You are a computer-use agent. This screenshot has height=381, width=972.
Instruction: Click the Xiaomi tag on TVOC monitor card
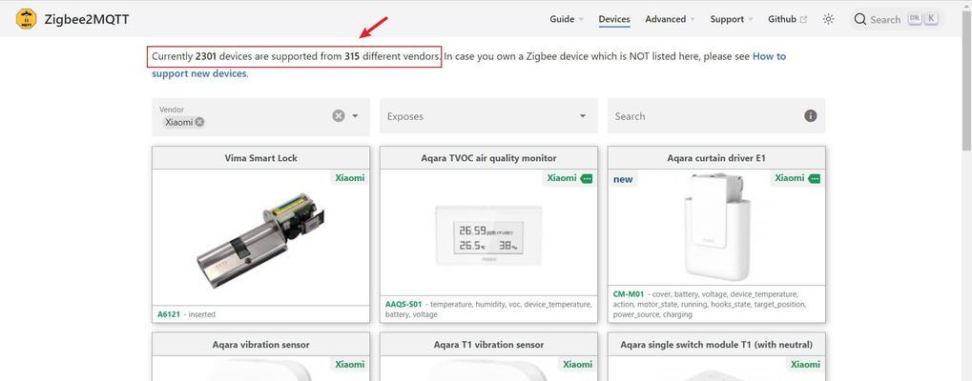pos(562,178)
